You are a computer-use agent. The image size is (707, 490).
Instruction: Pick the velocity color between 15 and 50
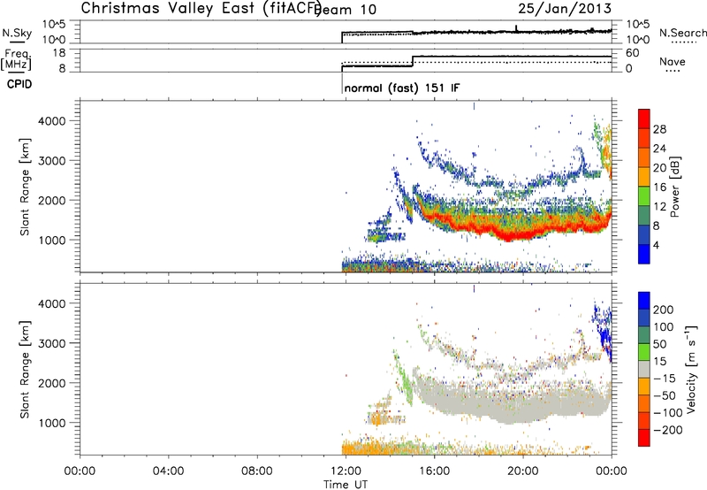(x=644, y=352)
